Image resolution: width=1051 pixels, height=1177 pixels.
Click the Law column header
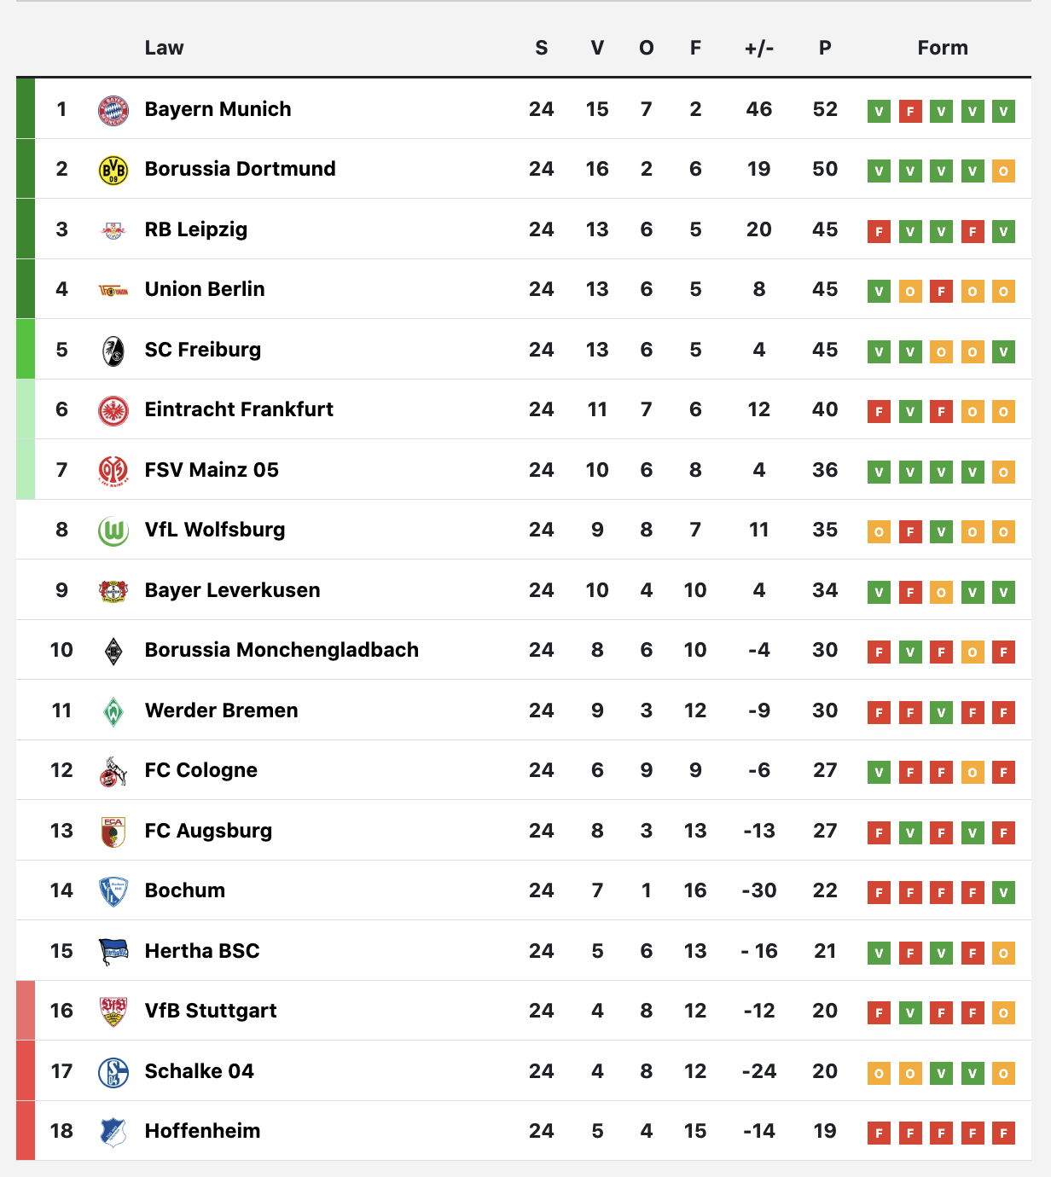click(x=164, y=48)
